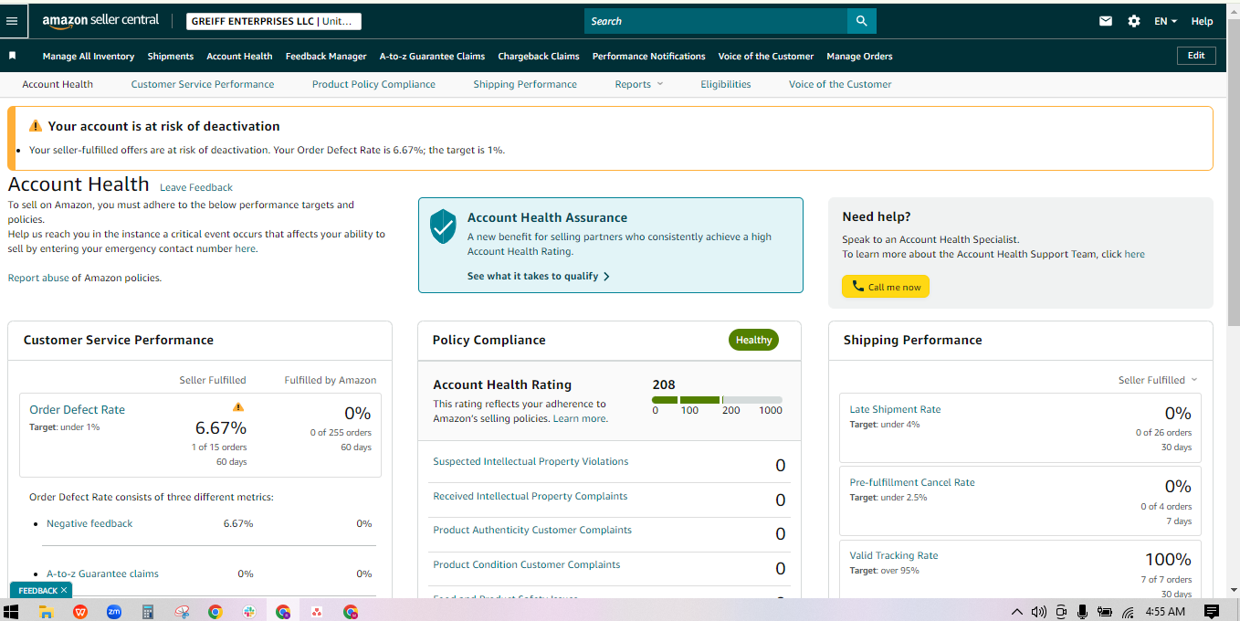The image size is (1240, 621).
Task: Click the Learn more rating link
Action: (x=580, y=418)
